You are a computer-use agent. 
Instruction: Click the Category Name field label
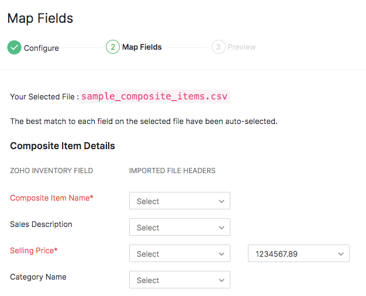[38, 277]
